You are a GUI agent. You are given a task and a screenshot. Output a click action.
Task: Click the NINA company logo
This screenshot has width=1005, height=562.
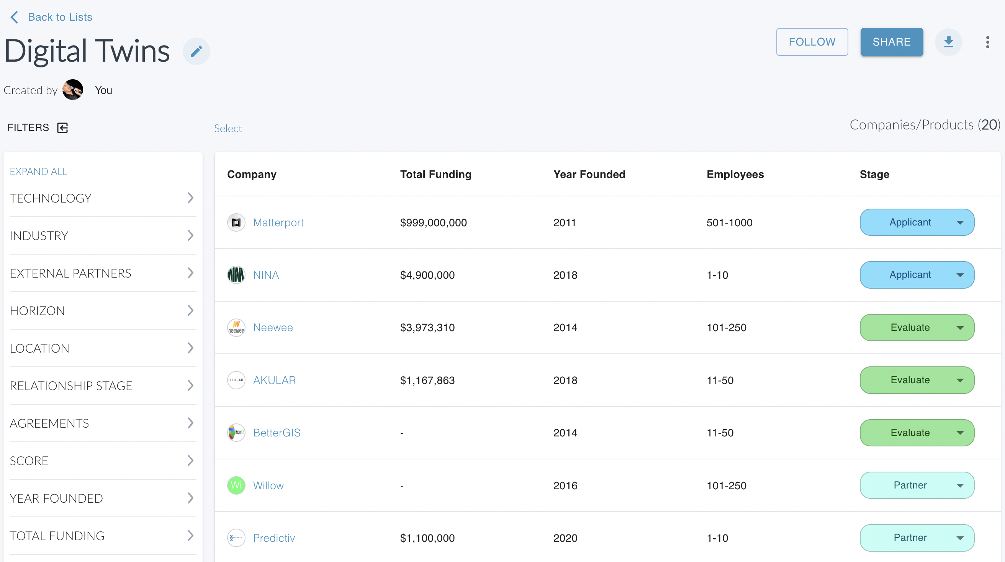point(236,274)
